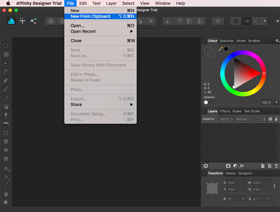This screenshot has height=212, width=280.
Task: Click the Mask Layer icon
Action: [228, 166]
